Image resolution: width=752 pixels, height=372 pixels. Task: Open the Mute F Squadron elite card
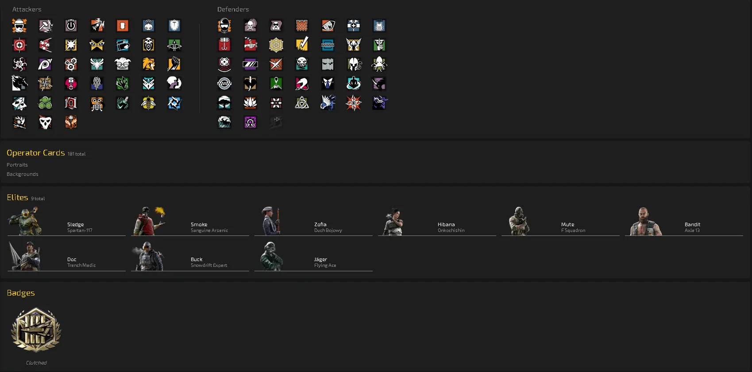[560, 221]
